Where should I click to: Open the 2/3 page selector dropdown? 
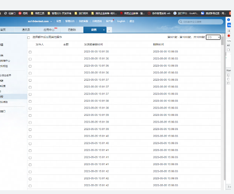point(213,37)
